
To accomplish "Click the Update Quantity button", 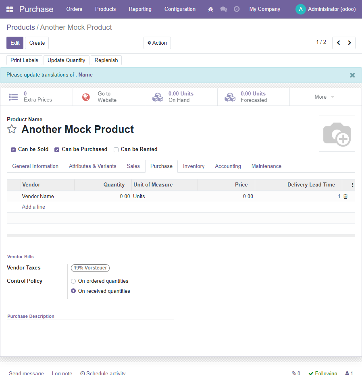I will pos(67,60).
